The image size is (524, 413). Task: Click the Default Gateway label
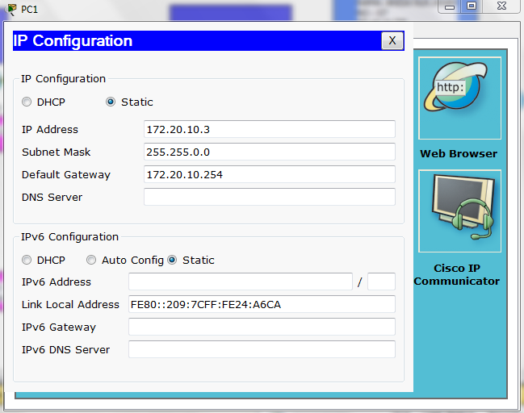click(x=66, y=174)
